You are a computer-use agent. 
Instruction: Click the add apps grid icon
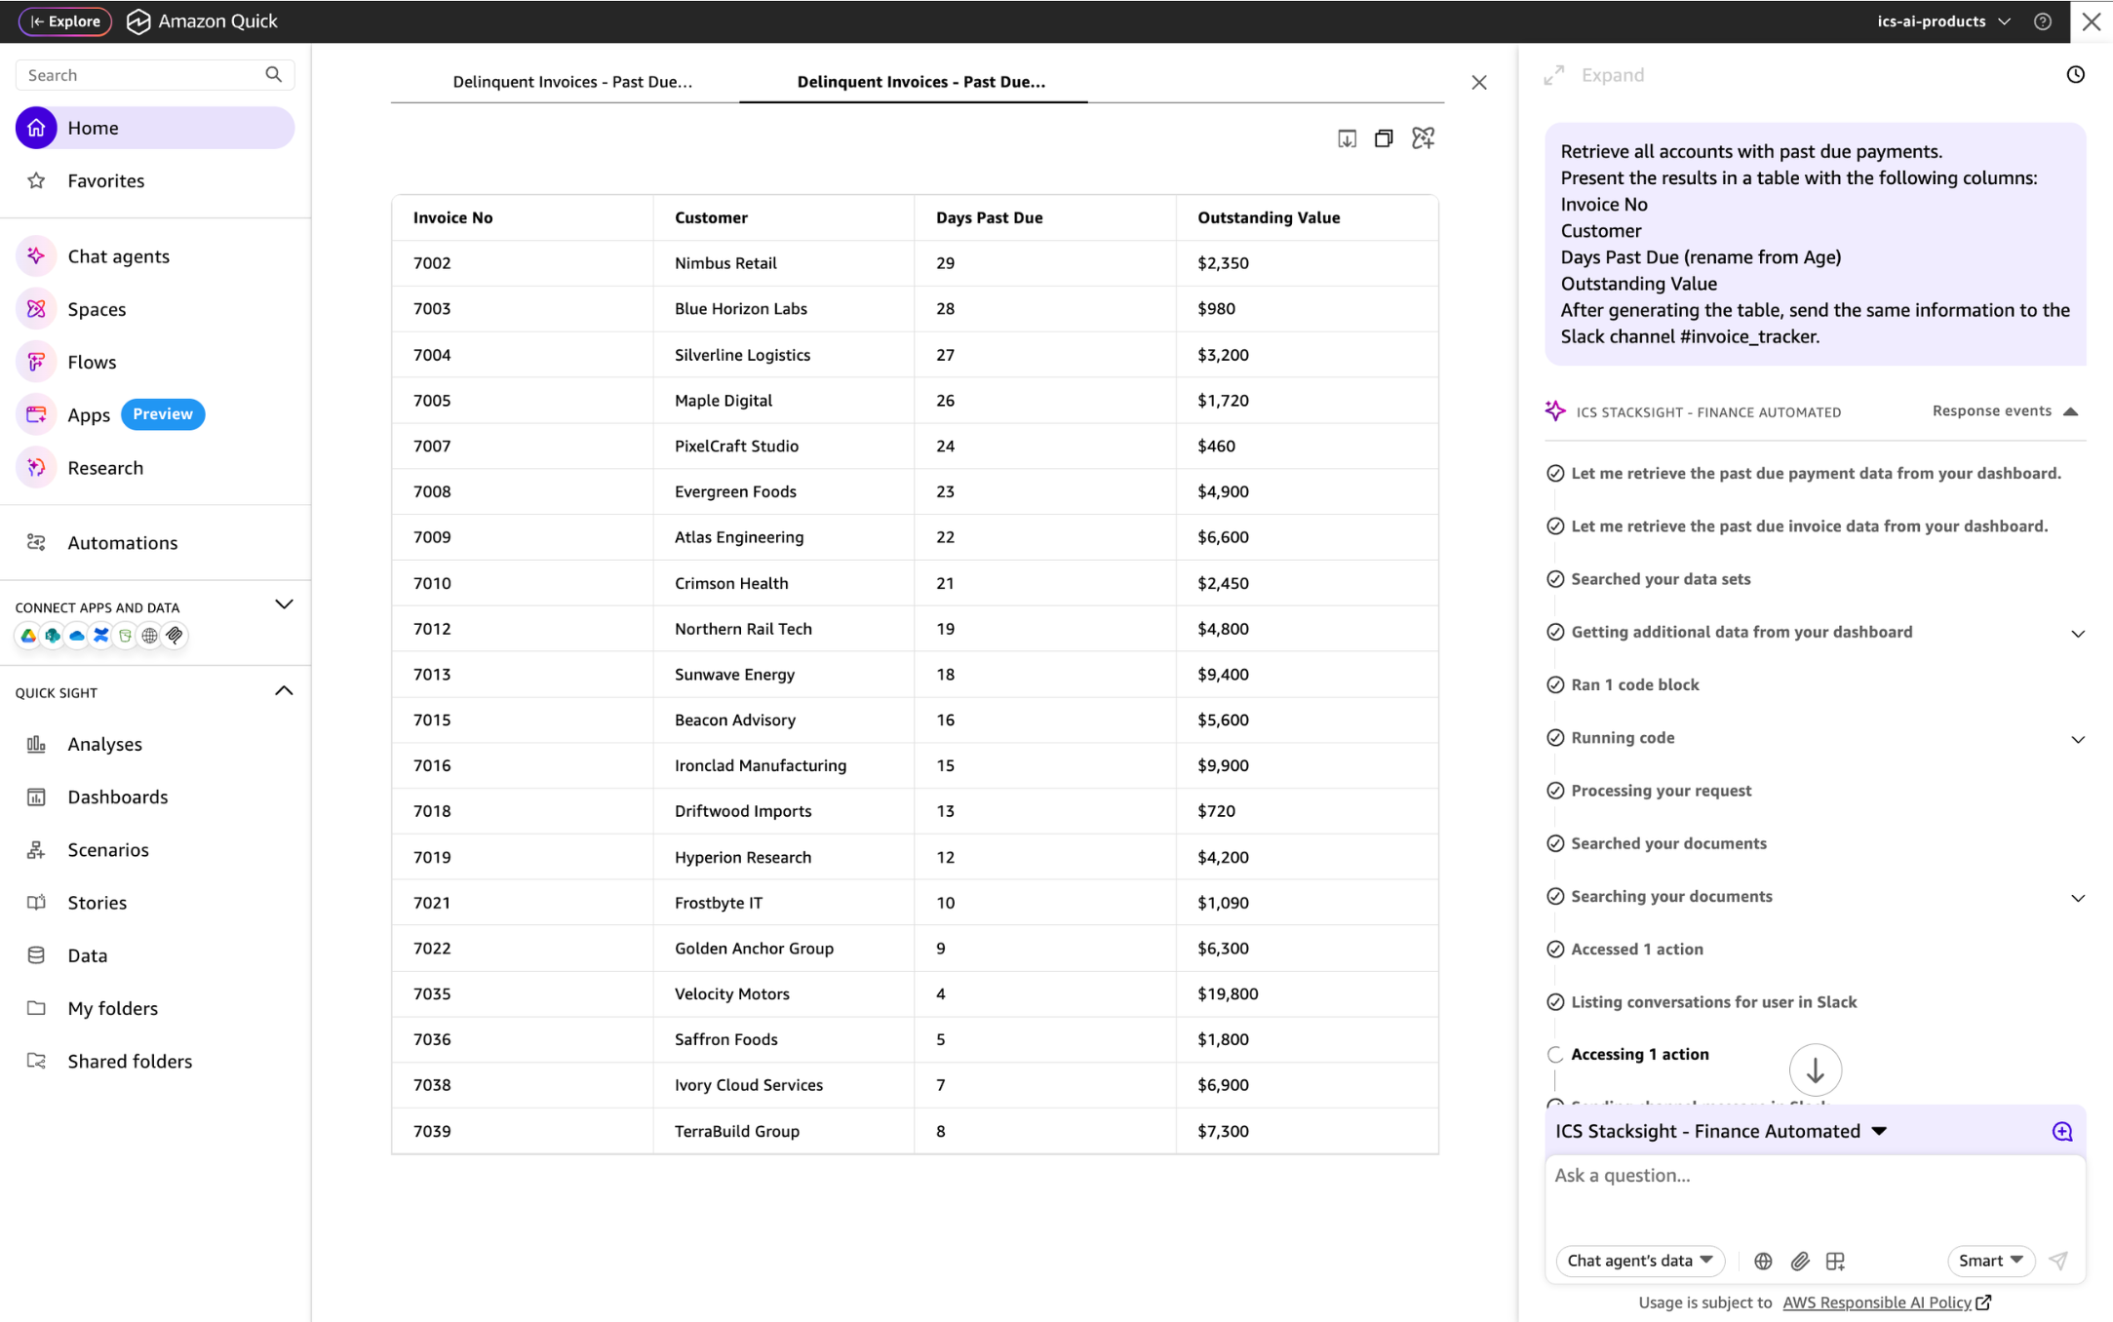pyautogui.click(x=1835, y=1261)
